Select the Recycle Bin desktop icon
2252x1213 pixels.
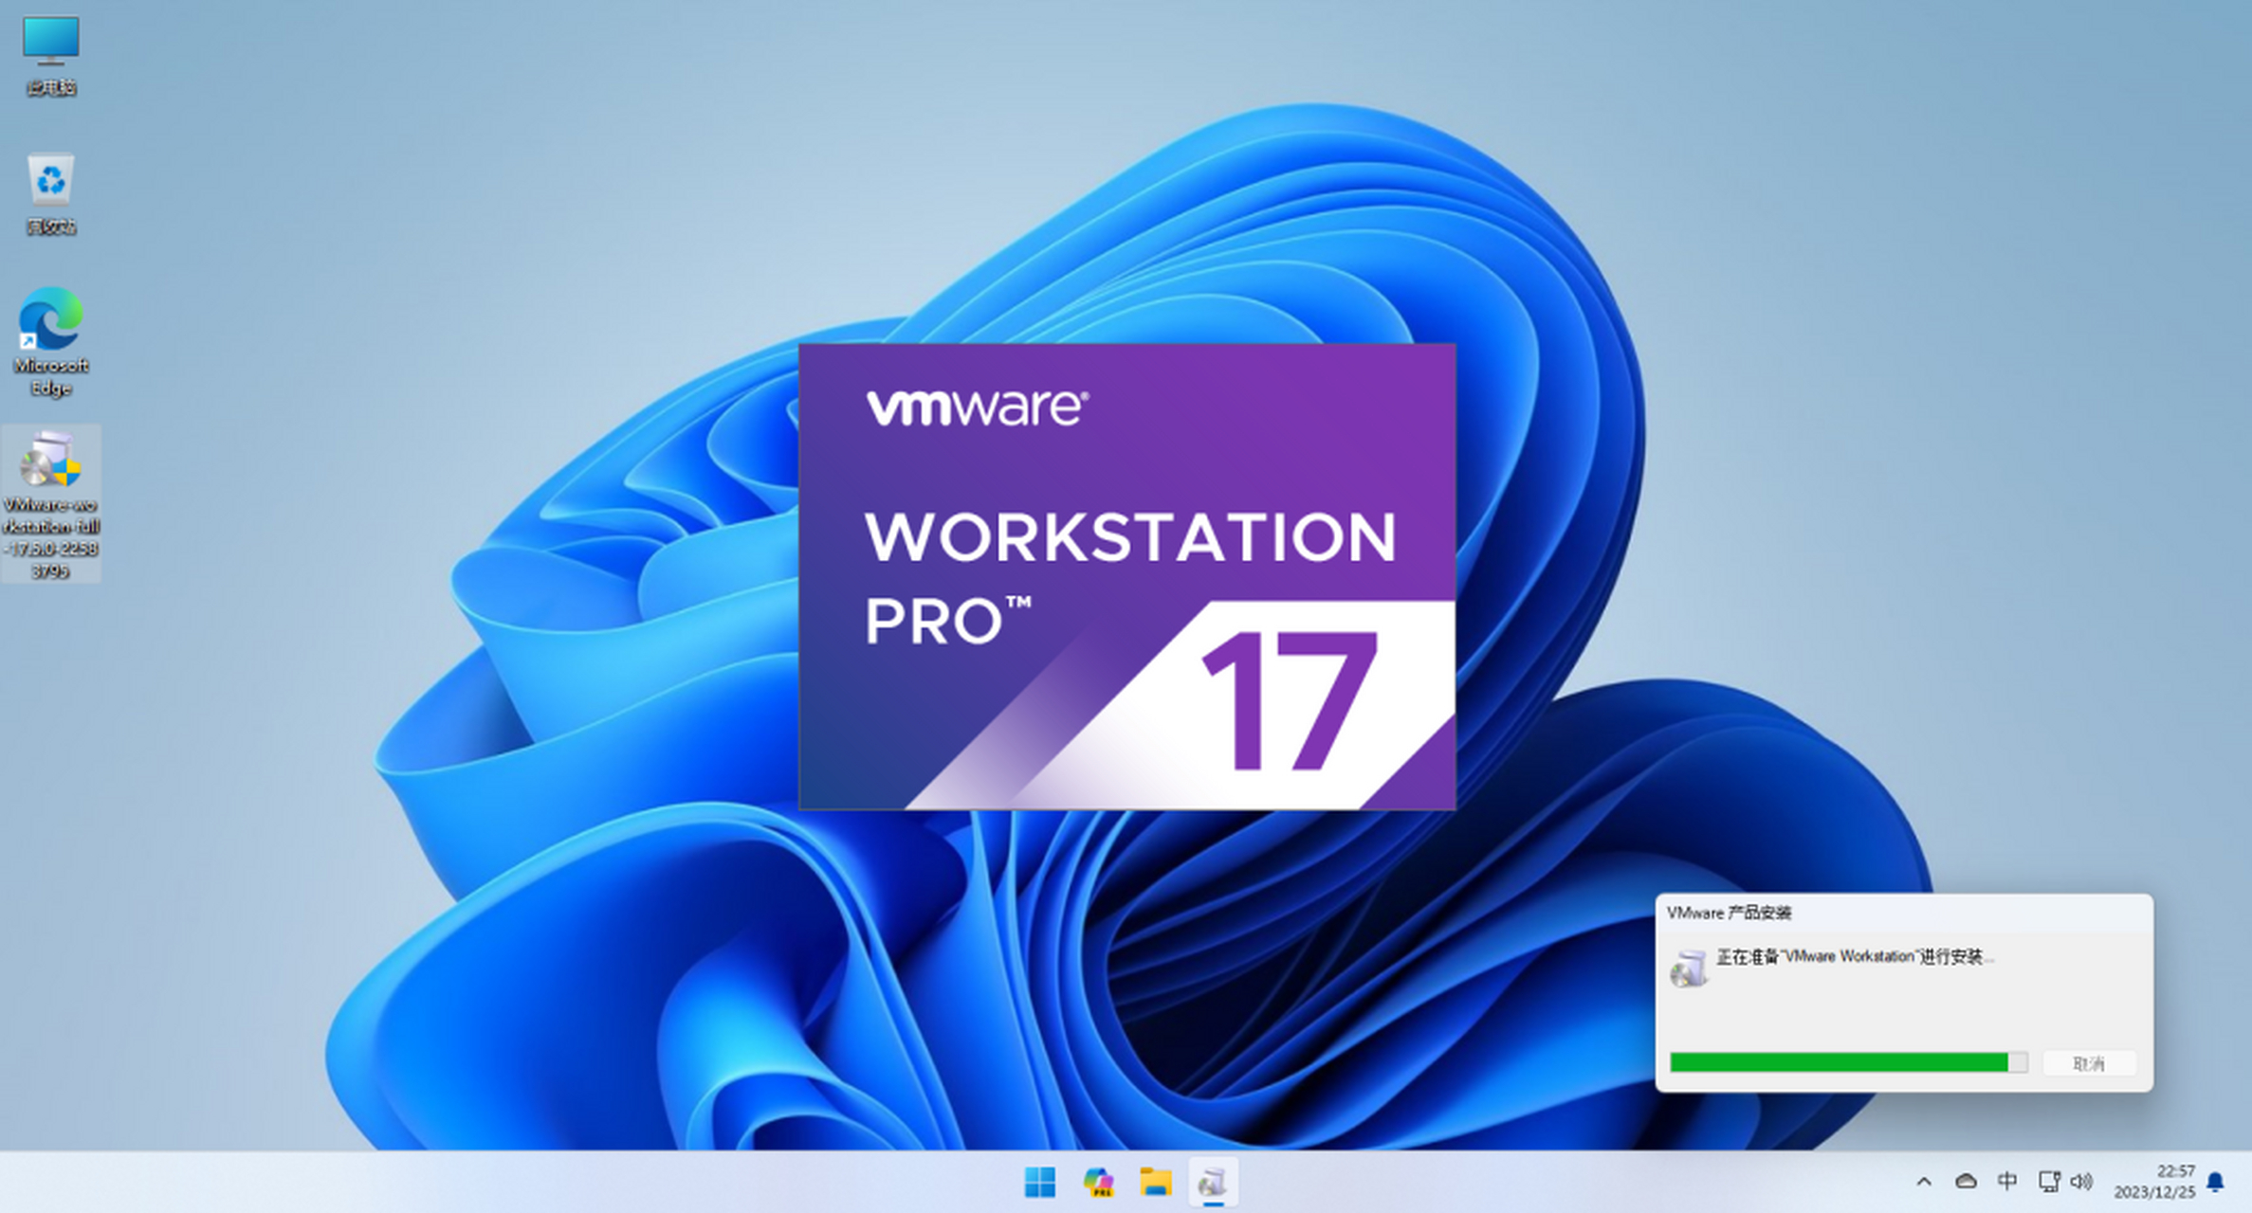pos(50,193)
